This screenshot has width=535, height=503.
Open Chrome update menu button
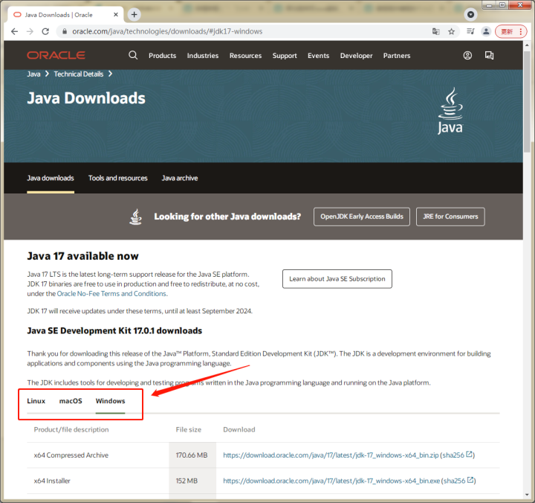click(511, 31)
